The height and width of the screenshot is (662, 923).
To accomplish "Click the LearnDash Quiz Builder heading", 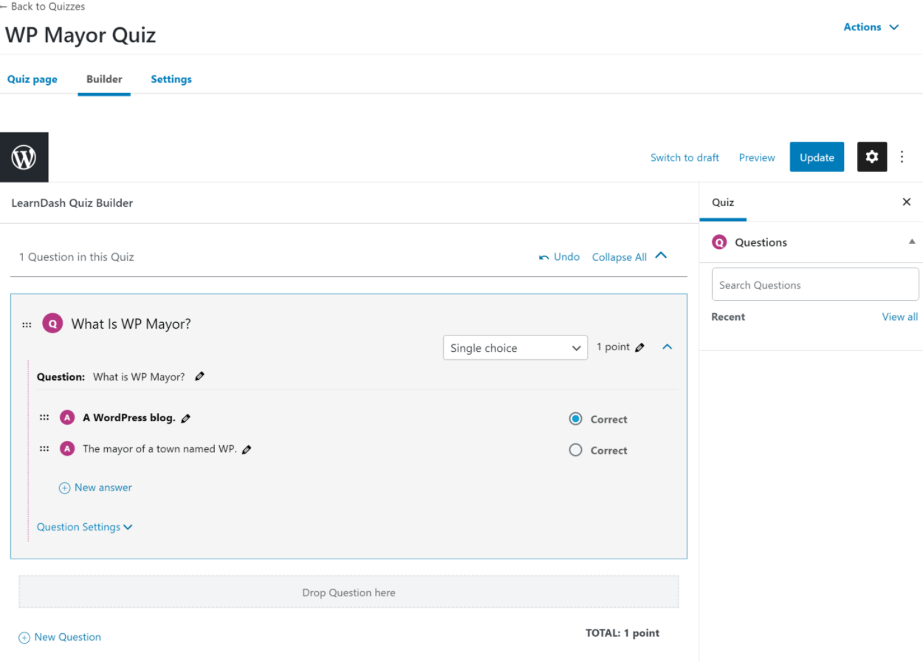I will [x=72, y=202].
